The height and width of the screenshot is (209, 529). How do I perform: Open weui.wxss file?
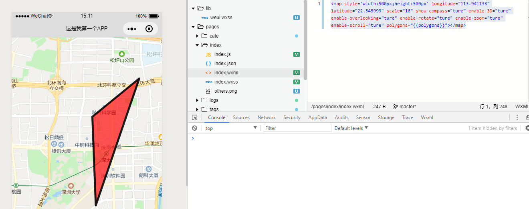click(x=222, y=18)
